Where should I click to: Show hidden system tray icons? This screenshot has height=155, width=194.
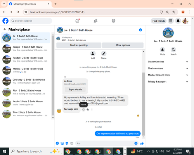(149, 151)
